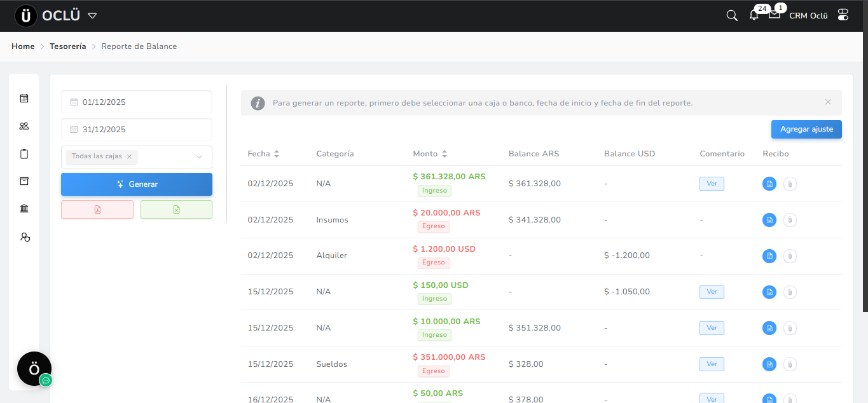
Task: Click the balance value $ 341.328,00
Action: click(x=535, y=220)
